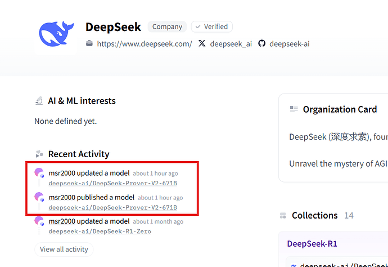Click the View all activity button
This screenshot has width=388, height=267.
pos(64,249)
